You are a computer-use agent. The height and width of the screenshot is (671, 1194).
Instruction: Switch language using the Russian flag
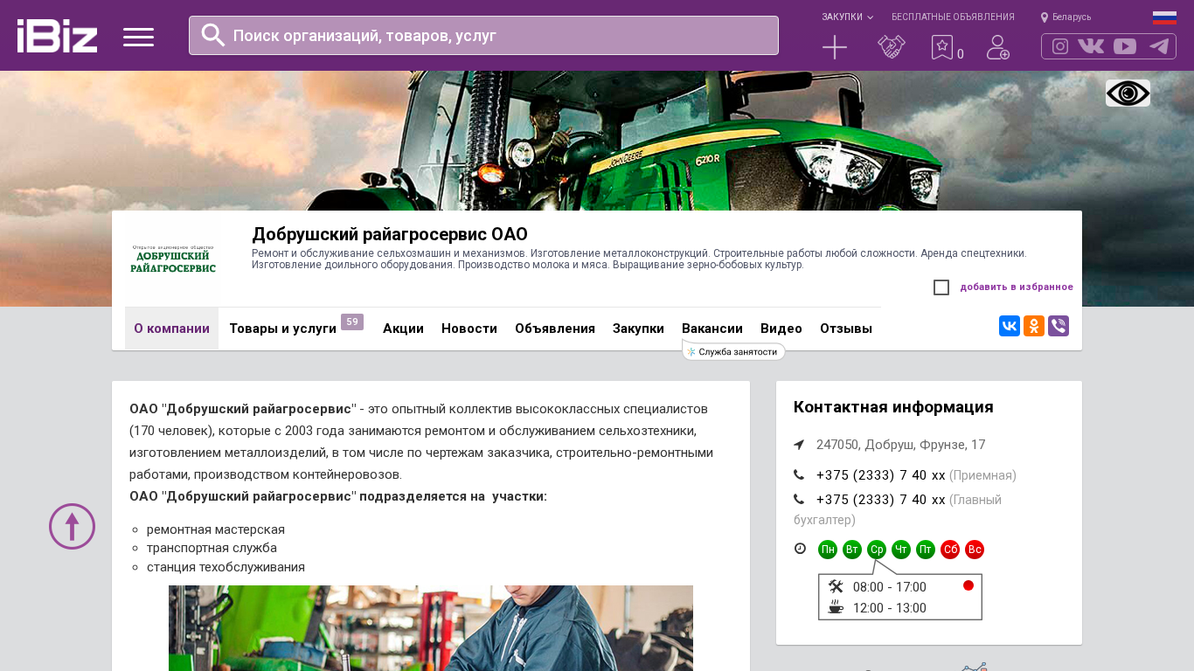pyautogui.click(x=1164, y=17)
